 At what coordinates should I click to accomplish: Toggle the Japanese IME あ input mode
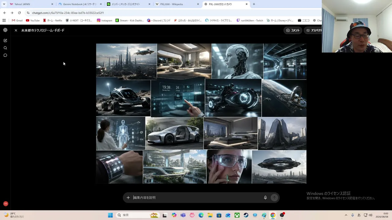tap(359, 215)
